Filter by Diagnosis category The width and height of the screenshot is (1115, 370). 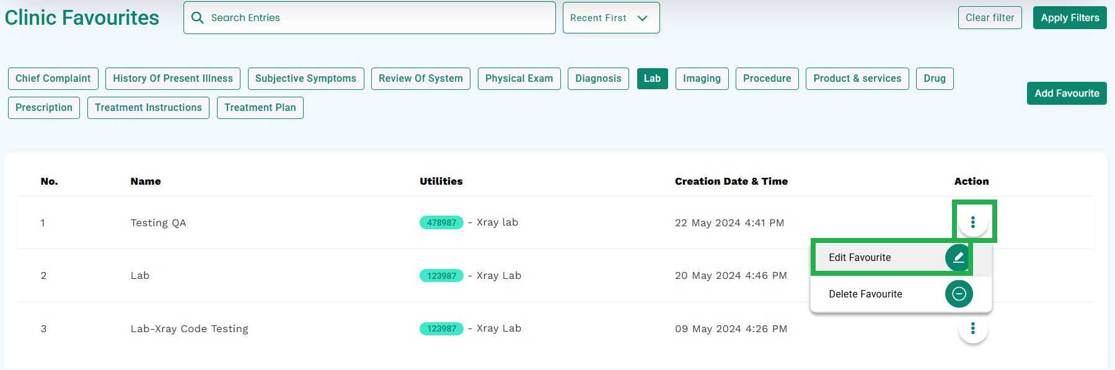click(598, 79)
